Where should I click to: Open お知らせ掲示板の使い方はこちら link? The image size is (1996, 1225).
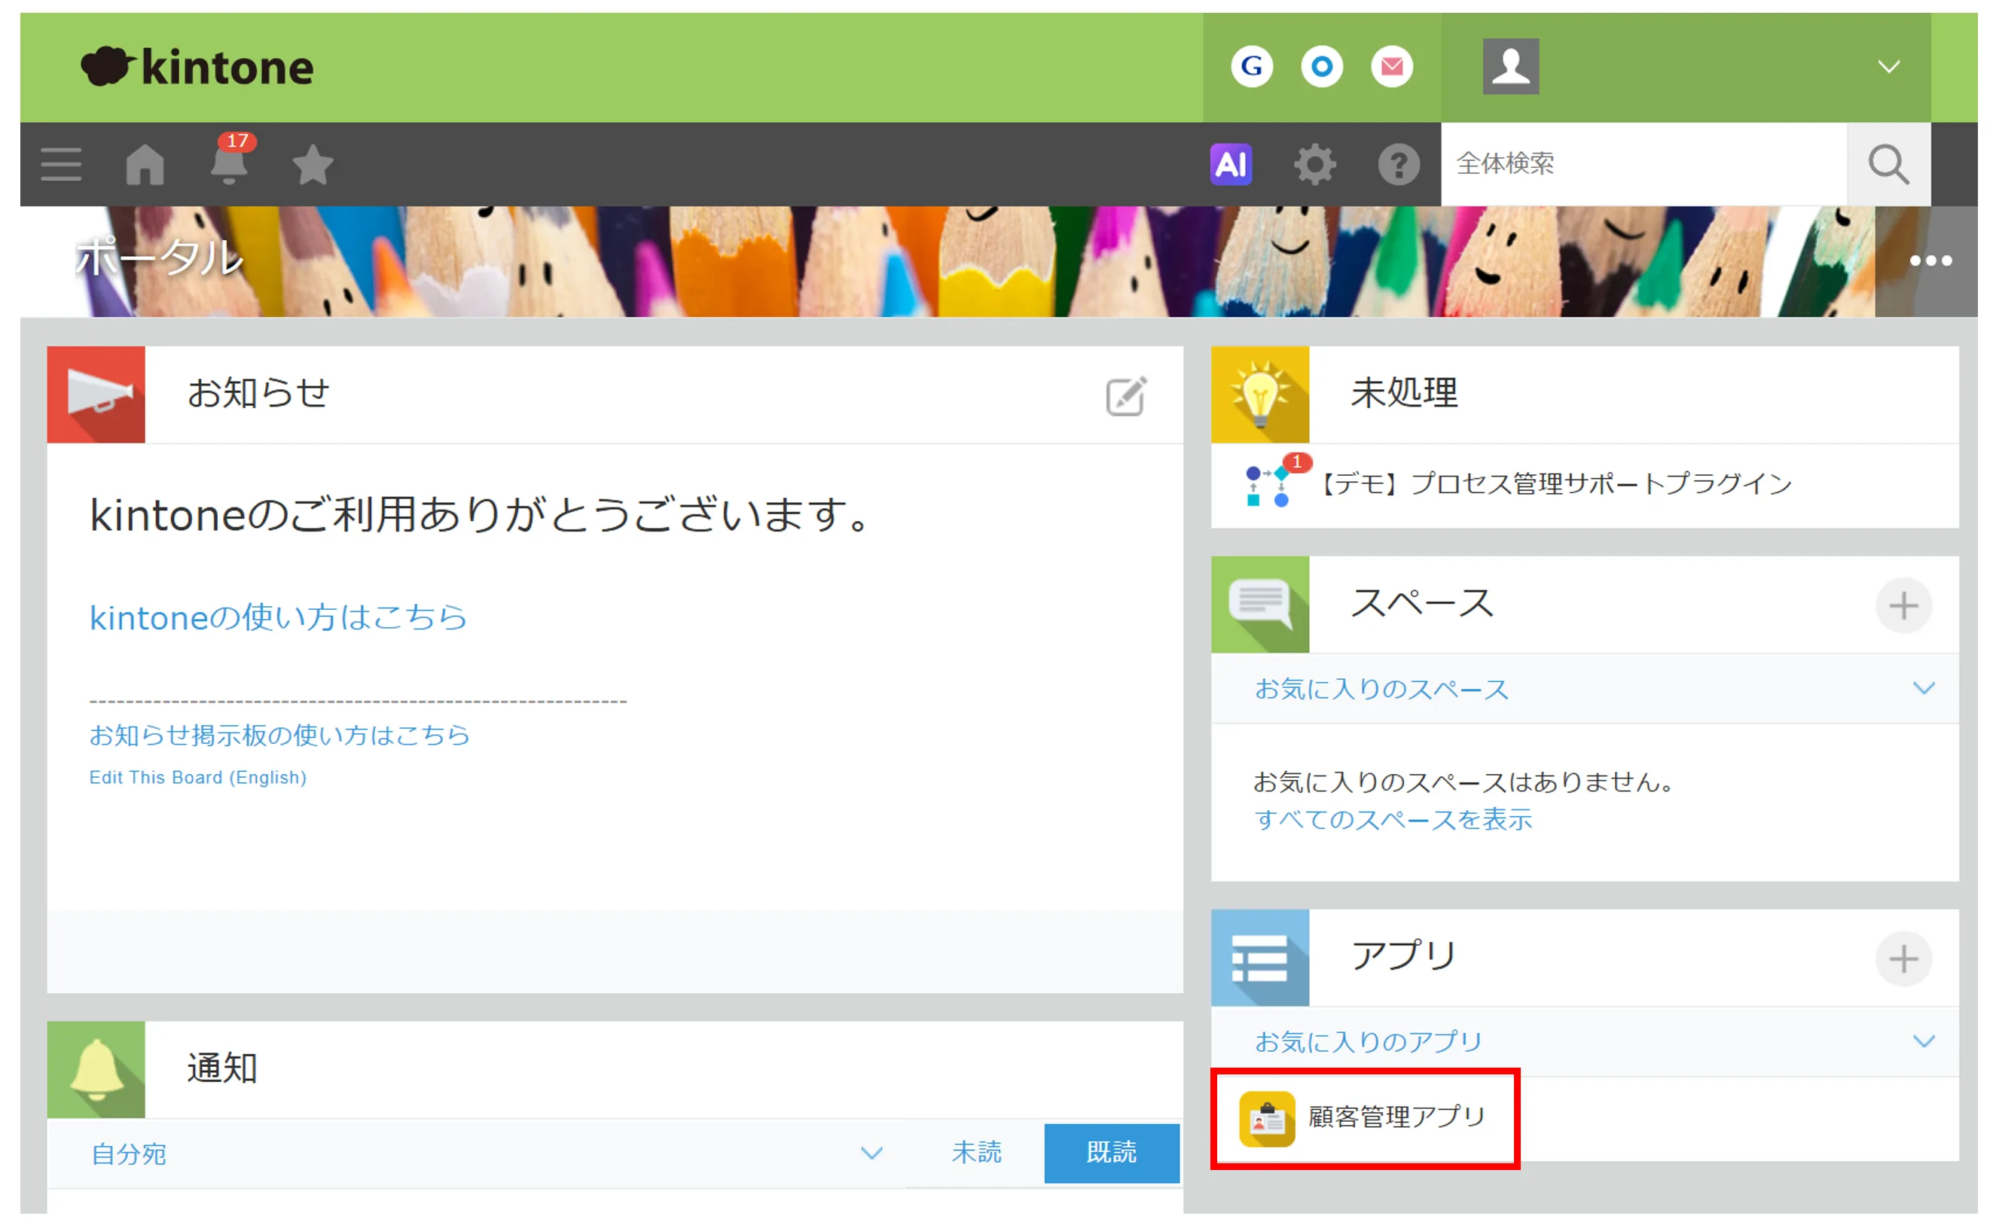[x=279, y=735]
